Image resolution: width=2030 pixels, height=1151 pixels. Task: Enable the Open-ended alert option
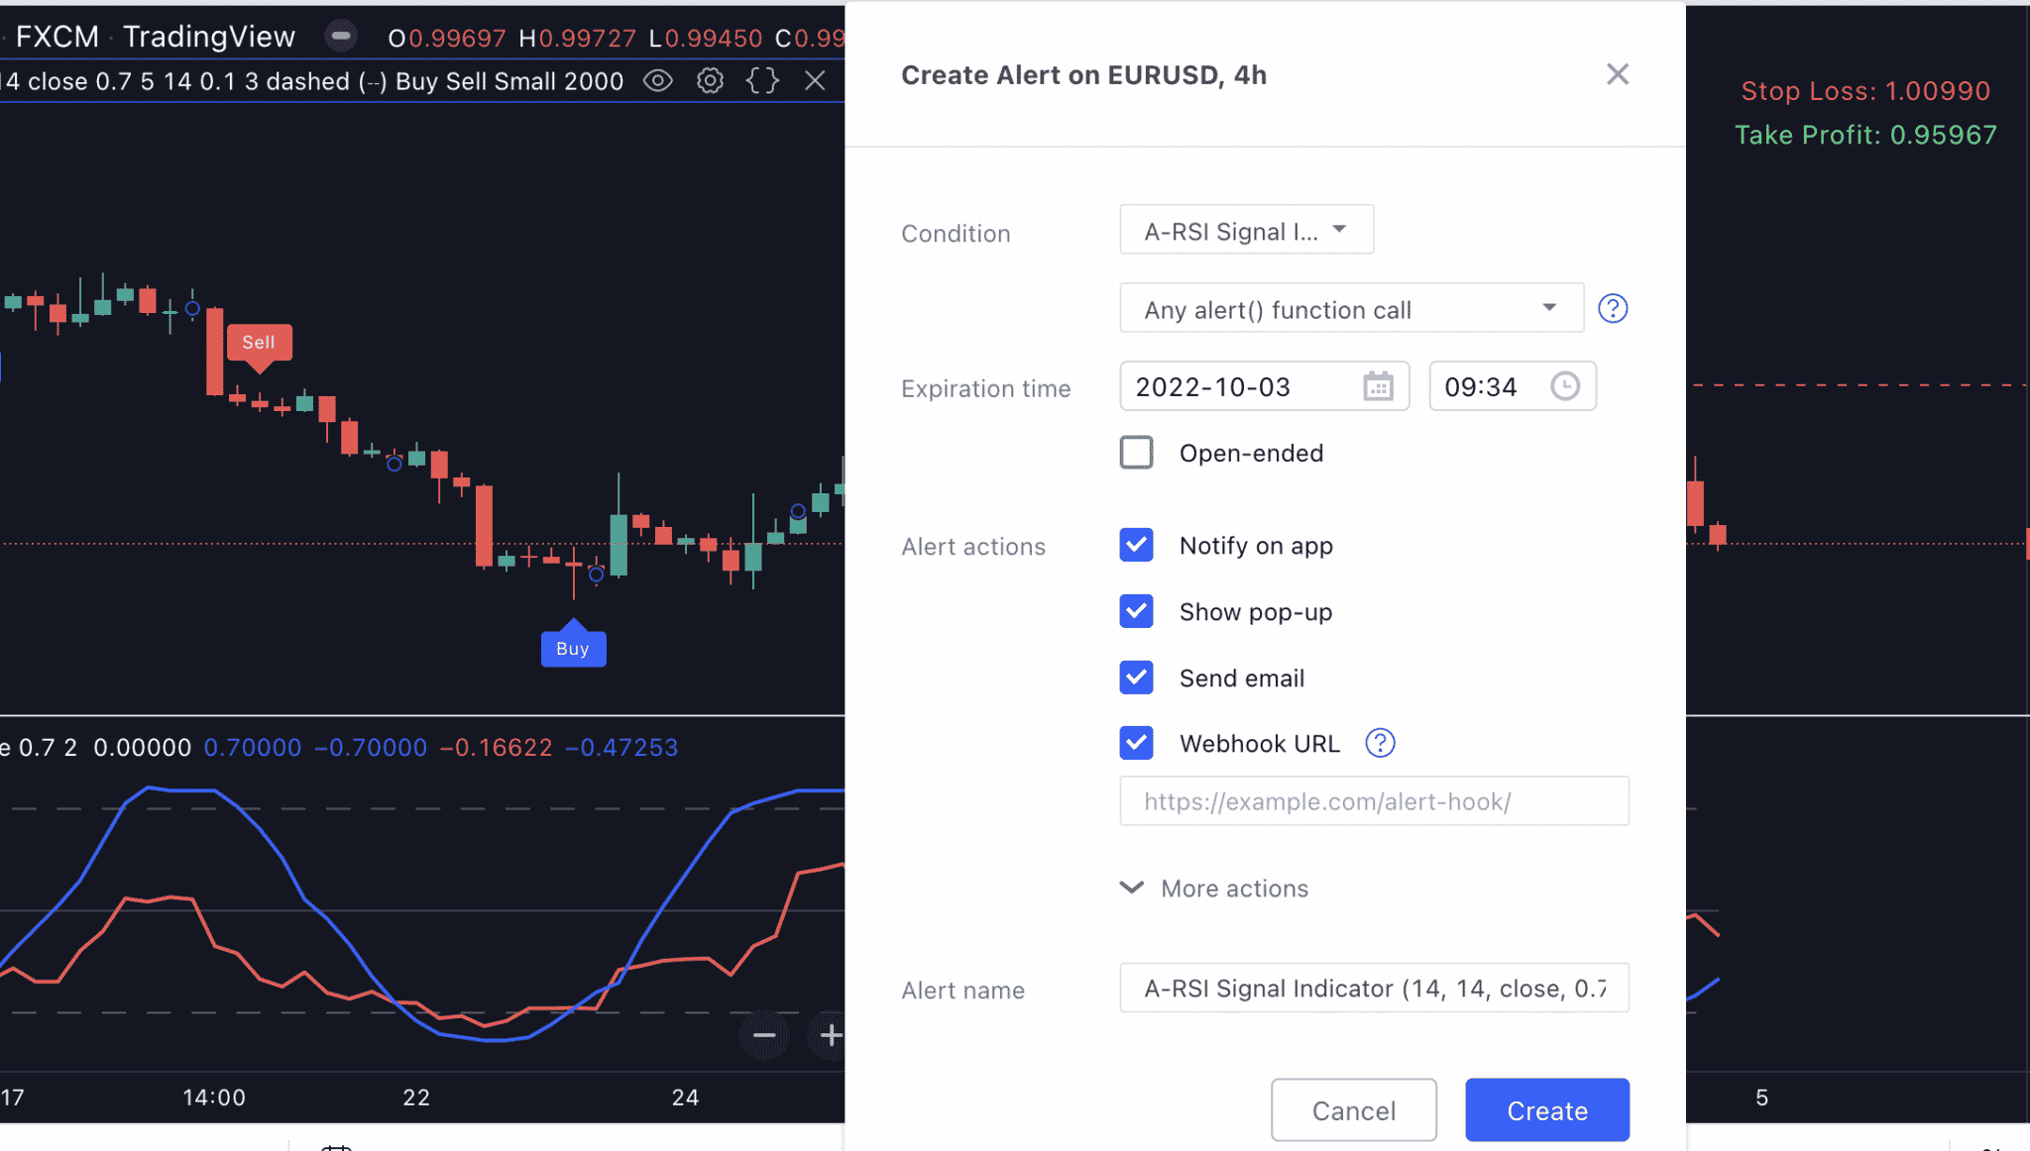tap(1136, 452)
